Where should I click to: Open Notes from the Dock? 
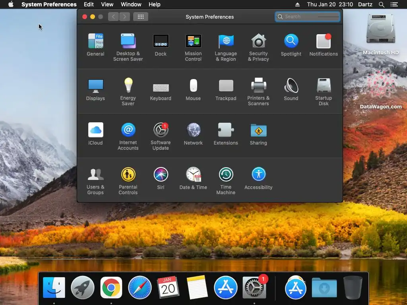point(197,288)
